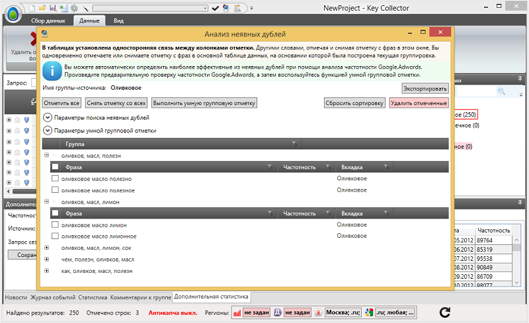This screenshot has height=323, width=529.
Task: Click the open folder icon in quick toolbar
Action: tap(43, 8)
